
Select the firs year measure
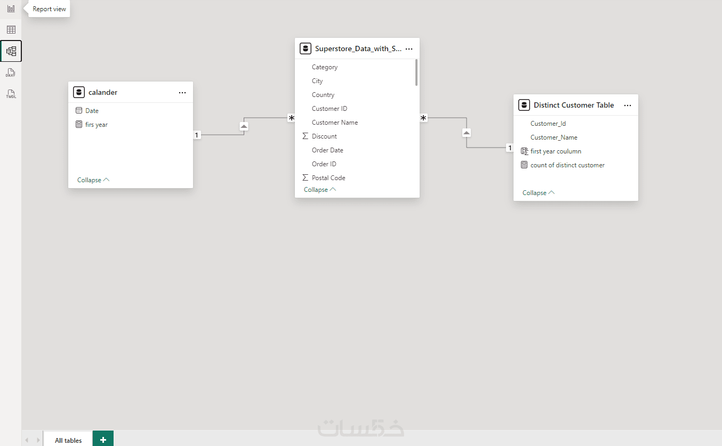[96, 125]
